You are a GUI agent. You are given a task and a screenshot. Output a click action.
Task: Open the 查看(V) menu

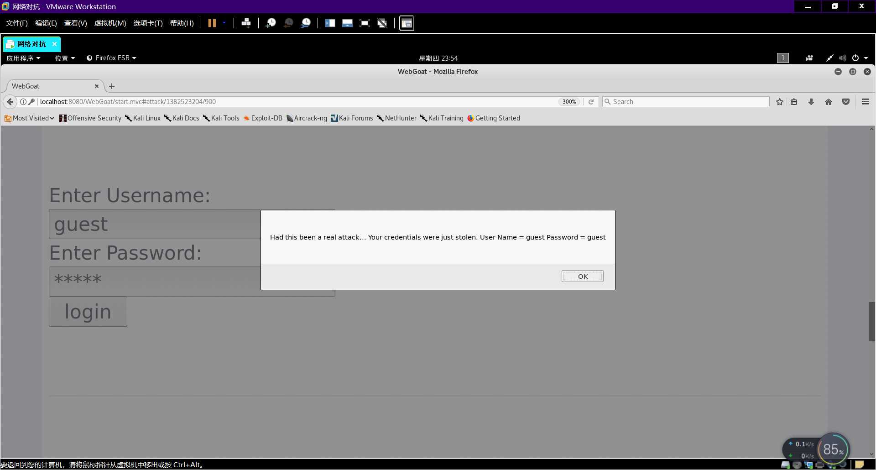[75, 23]
